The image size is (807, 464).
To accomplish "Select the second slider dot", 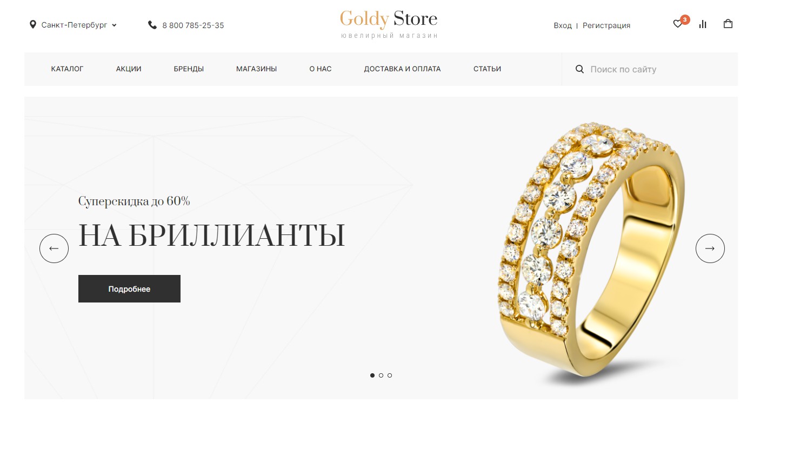I will coord(381,375).
